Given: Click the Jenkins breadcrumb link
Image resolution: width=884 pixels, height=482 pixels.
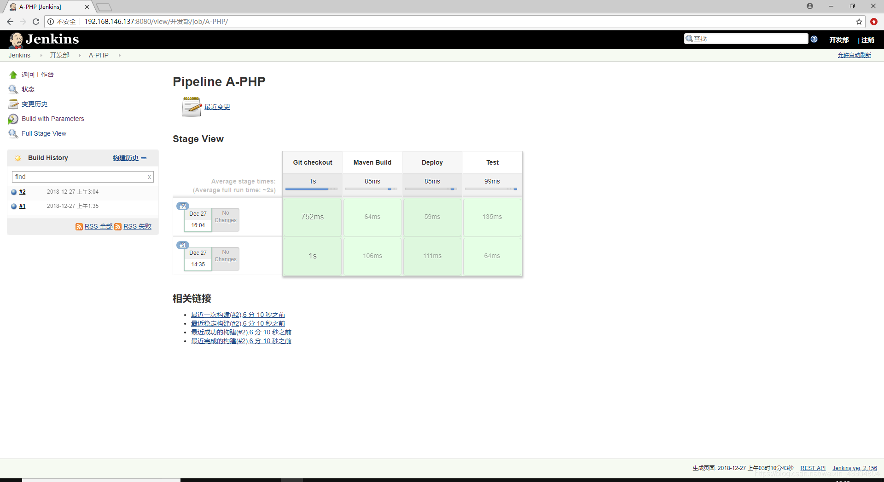Looking at the screenshot, I should 19,55.
